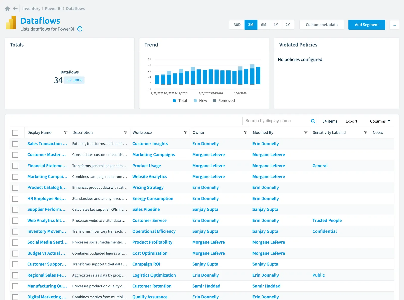Check the Sales Transaction row checkbox
404x300 pixels.
[15, 144]
